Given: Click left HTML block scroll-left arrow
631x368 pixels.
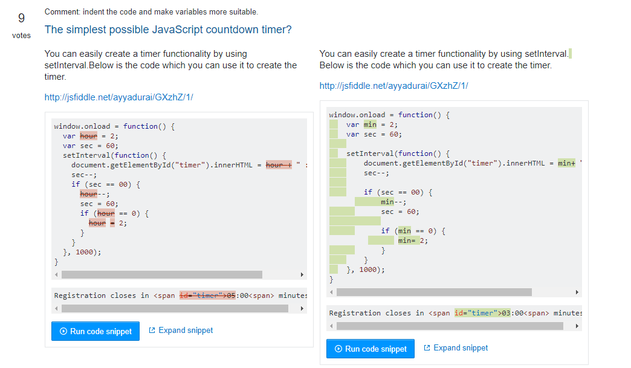Looking at the screenshot, I should [x=56, y=308].
